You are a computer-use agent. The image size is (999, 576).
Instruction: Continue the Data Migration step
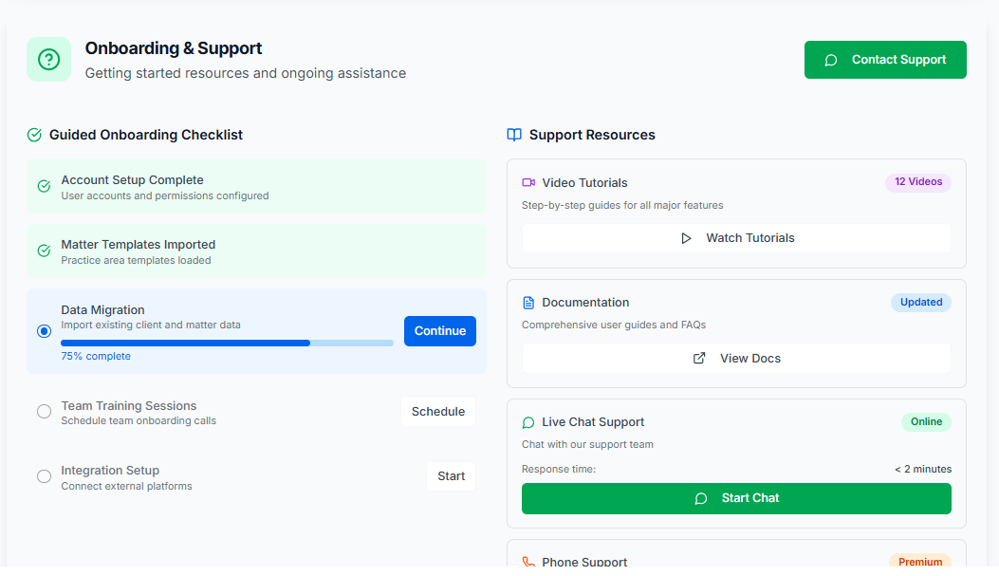coord(439,331)
